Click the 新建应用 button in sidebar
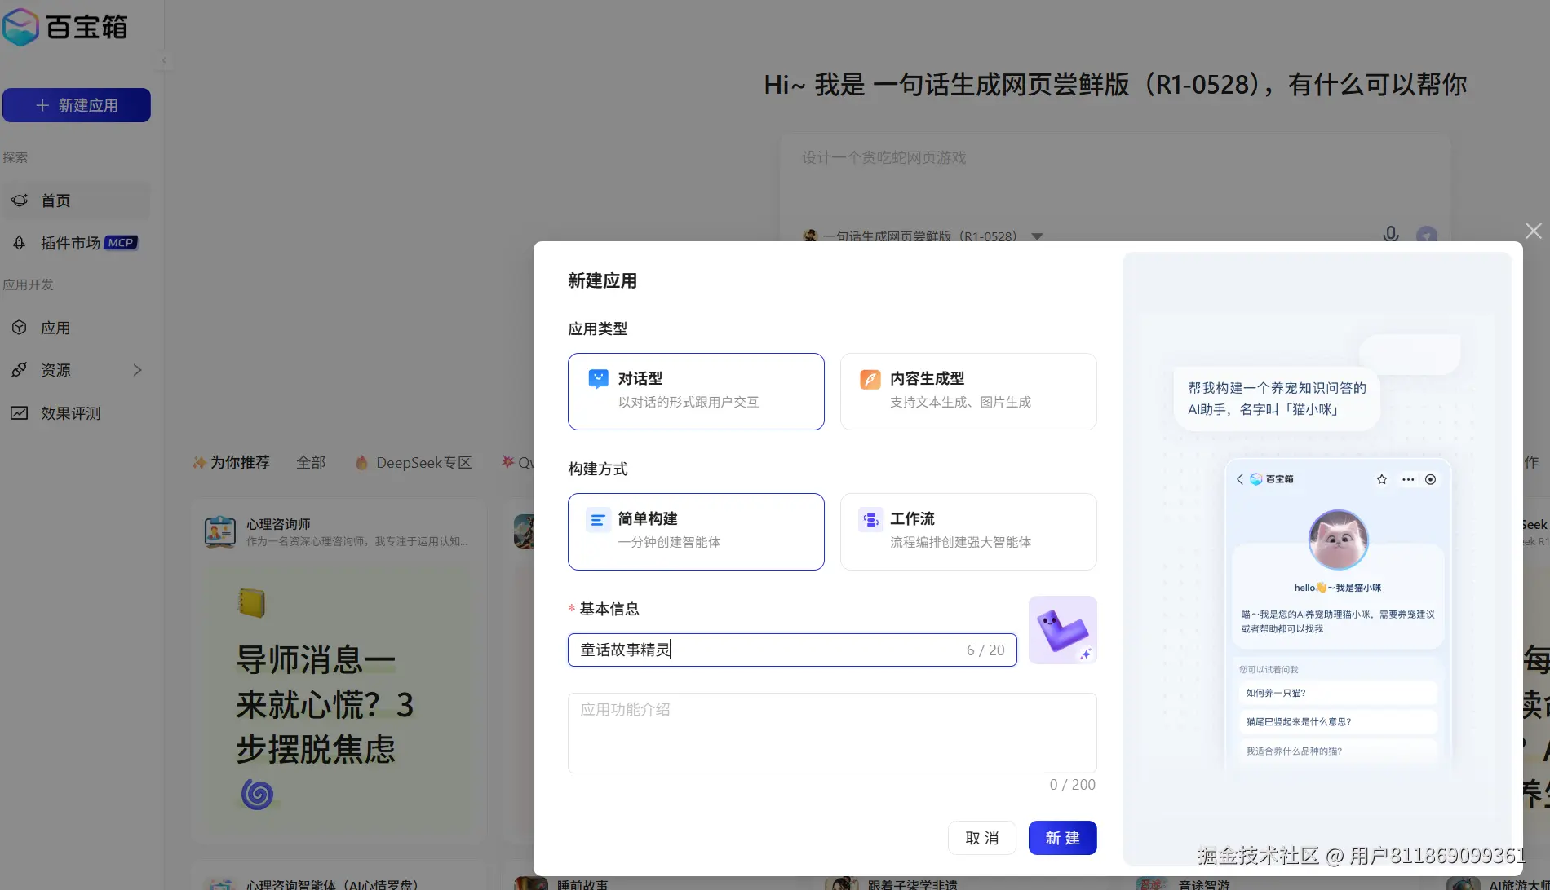The height and width of the screenshot is (890, 1550). (x=77, y=105)
